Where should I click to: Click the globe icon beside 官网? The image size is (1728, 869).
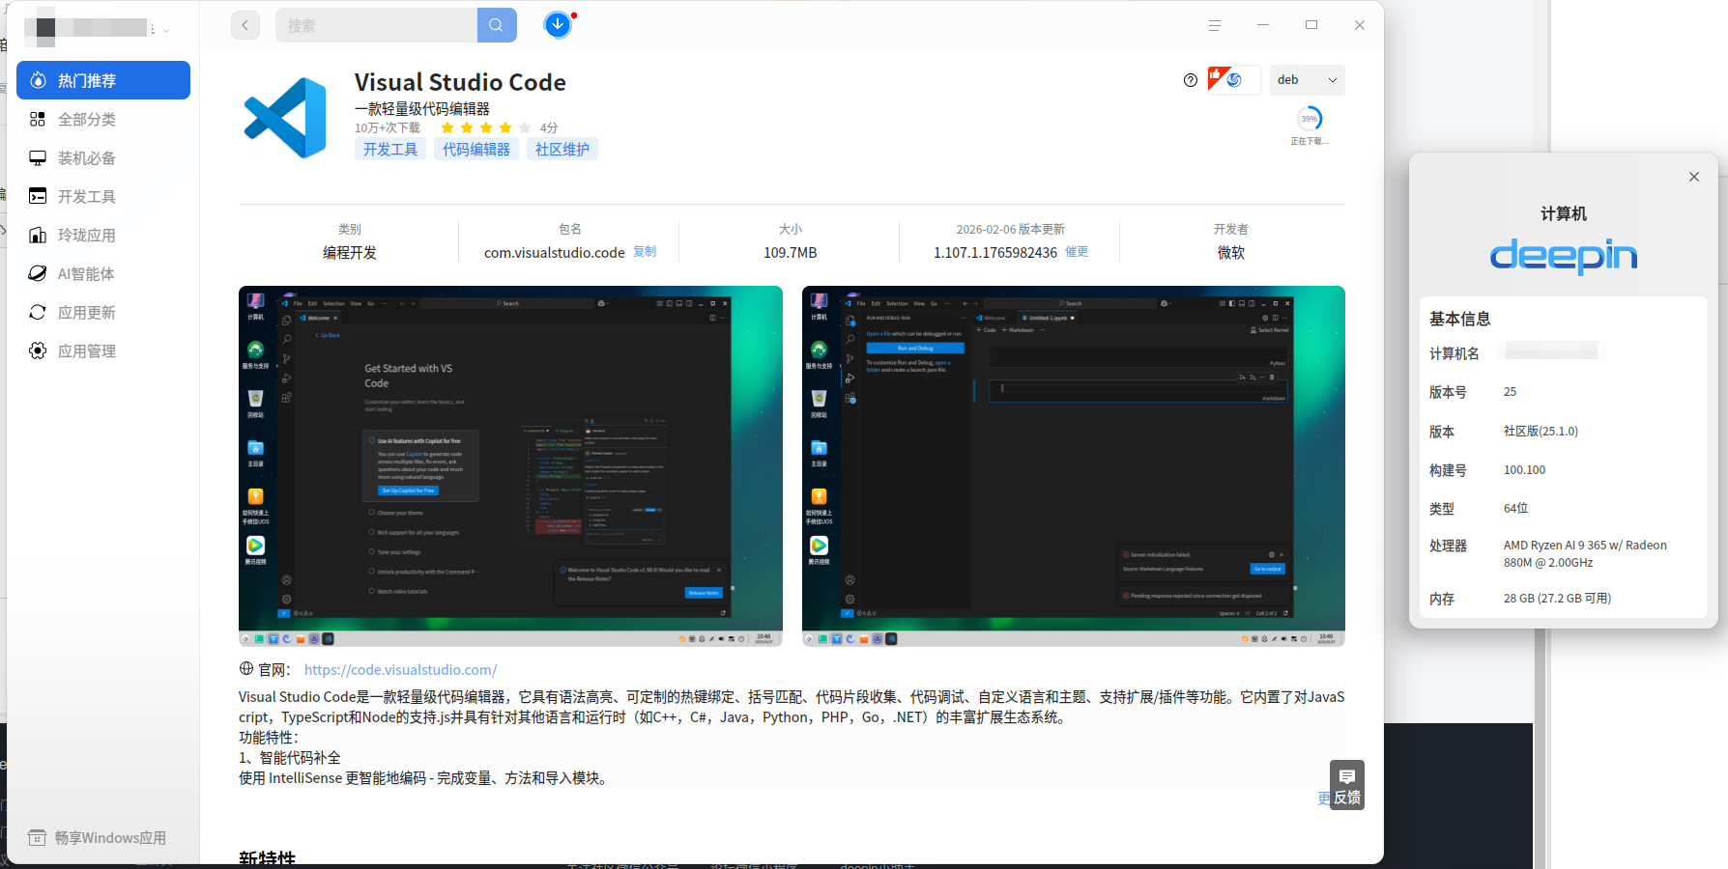pyautogui.click(x=246, y=668)
